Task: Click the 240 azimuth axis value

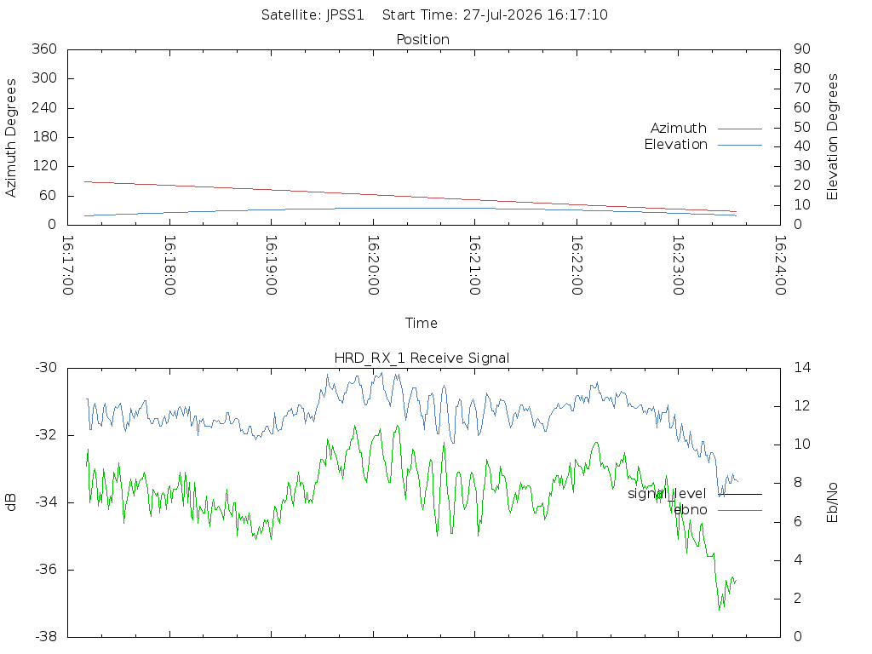Action: (44, 107)
